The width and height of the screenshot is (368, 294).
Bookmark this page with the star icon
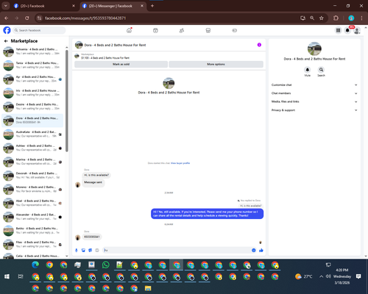(322, 18)
